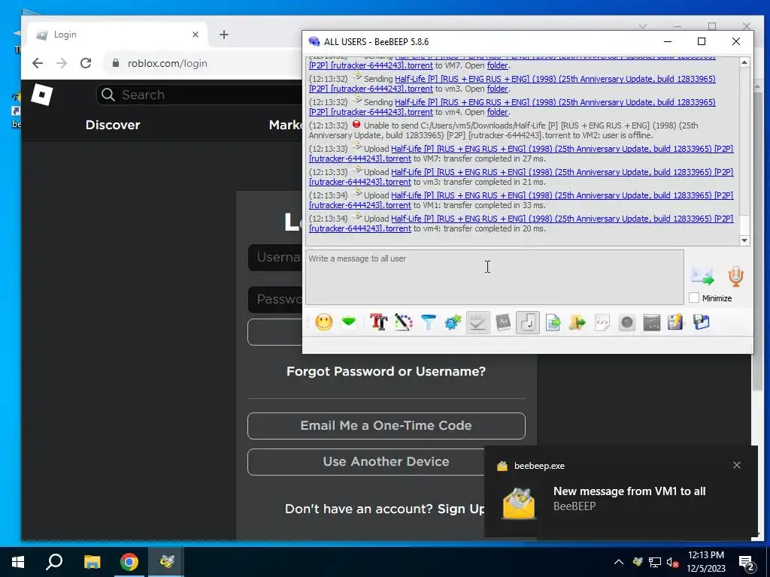Open the Windows Start menu
The height and width of the screenshot is (577, 770).
(18, 562)
